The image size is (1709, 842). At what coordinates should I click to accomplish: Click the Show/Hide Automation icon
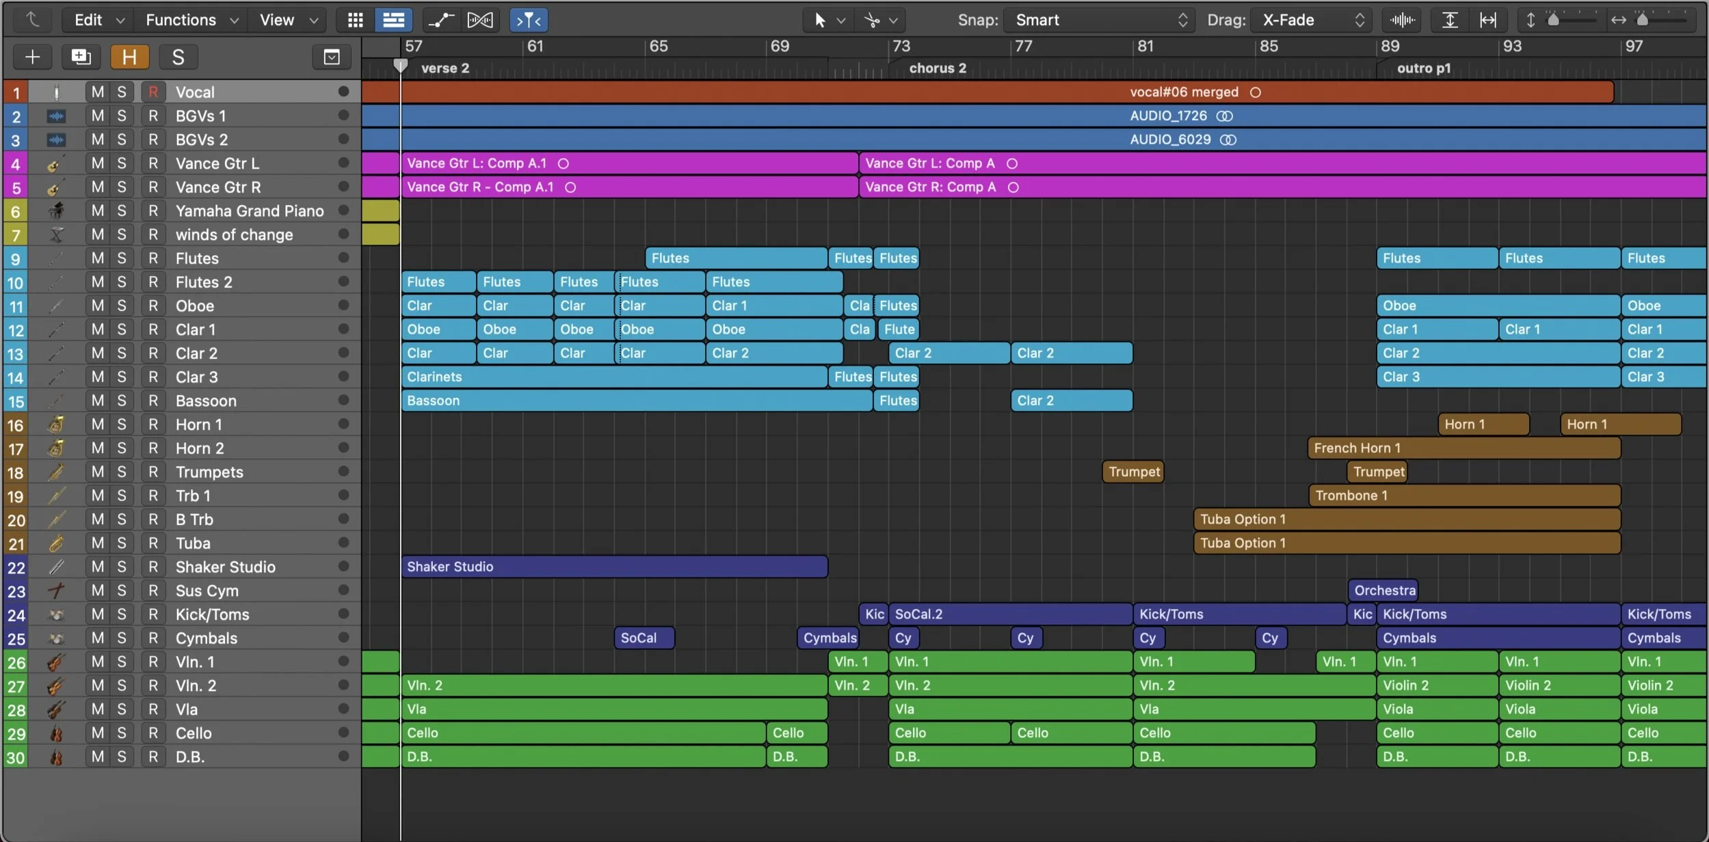tap(441, 20)
